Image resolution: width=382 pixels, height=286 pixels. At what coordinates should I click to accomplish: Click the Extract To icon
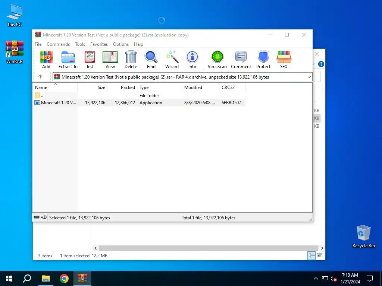point(68,60)
